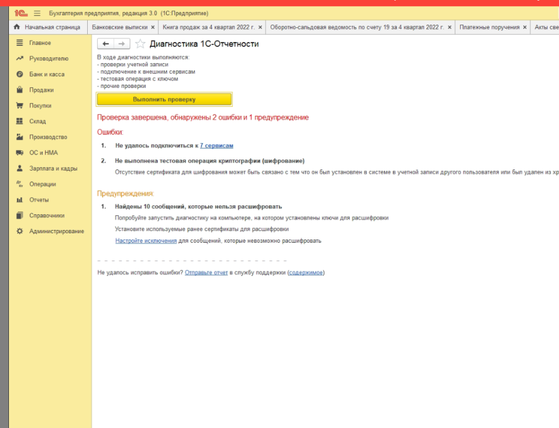Click the ОС и НМА truck icon
This screenshot has width=559, height=428.
point(20,153)
